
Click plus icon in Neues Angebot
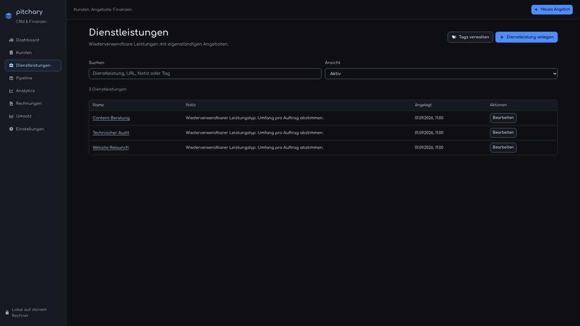coord(536,10)
